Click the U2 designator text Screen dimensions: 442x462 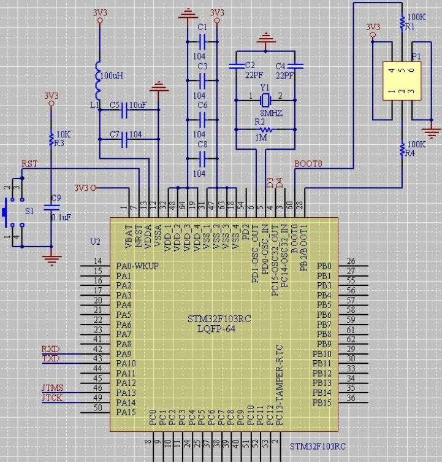(x=95, y=242)
